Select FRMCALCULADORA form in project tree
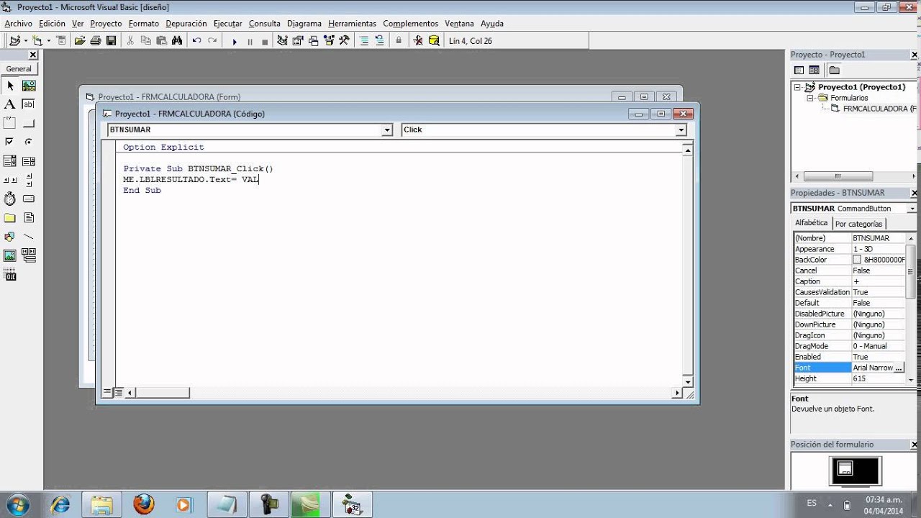The height and width of the screenshot is (518, 921). [879, 109]
